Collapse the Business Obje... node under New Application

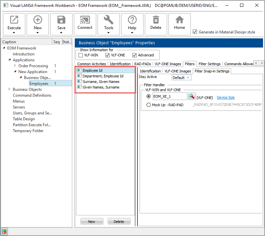[21, 77]
